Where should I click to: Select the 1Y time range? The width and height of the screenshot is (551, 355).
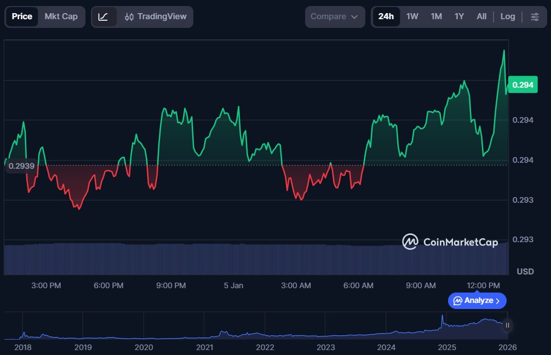459,16
